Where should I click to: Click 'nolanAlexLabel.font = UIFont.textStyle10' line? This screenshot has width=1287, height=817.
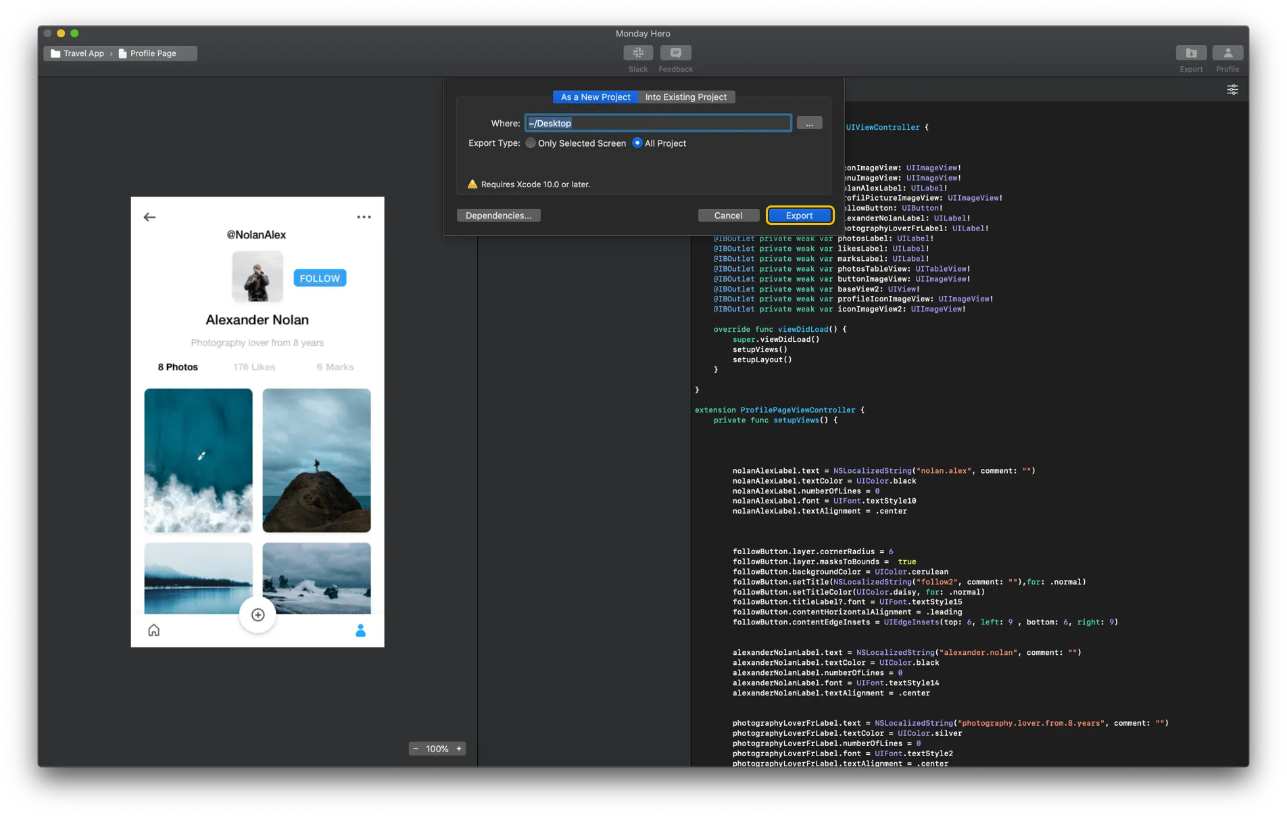click(824, 501)
